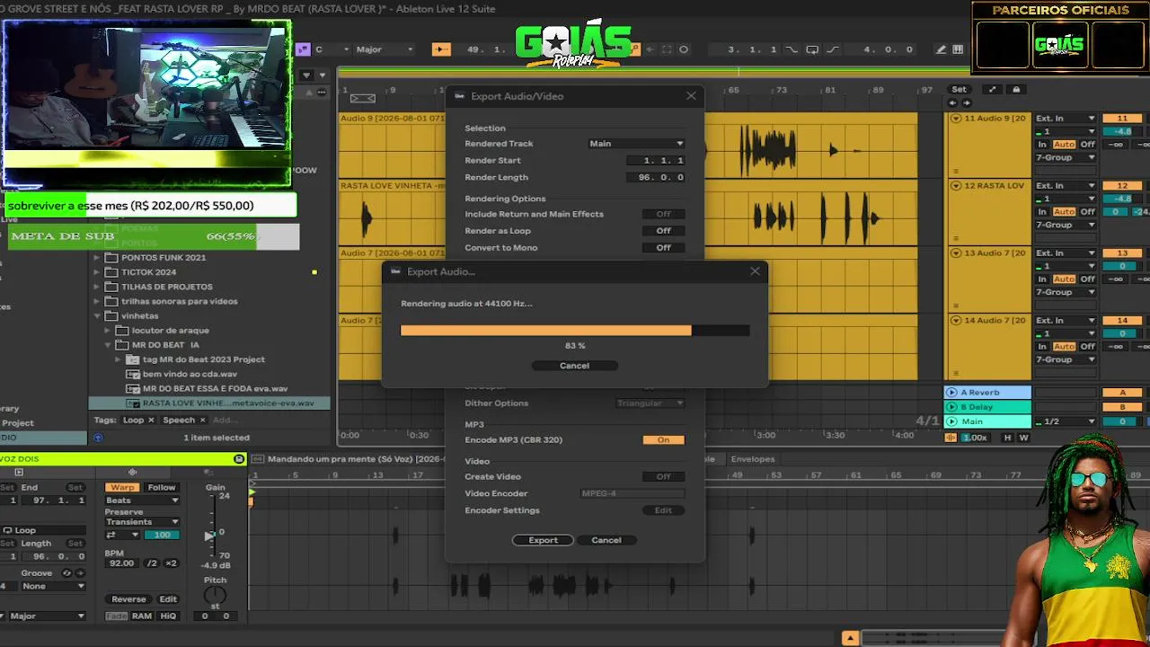1150x647 pixels.
Task: Open the TICTOK 2024 folder
Action: (148, 272)
